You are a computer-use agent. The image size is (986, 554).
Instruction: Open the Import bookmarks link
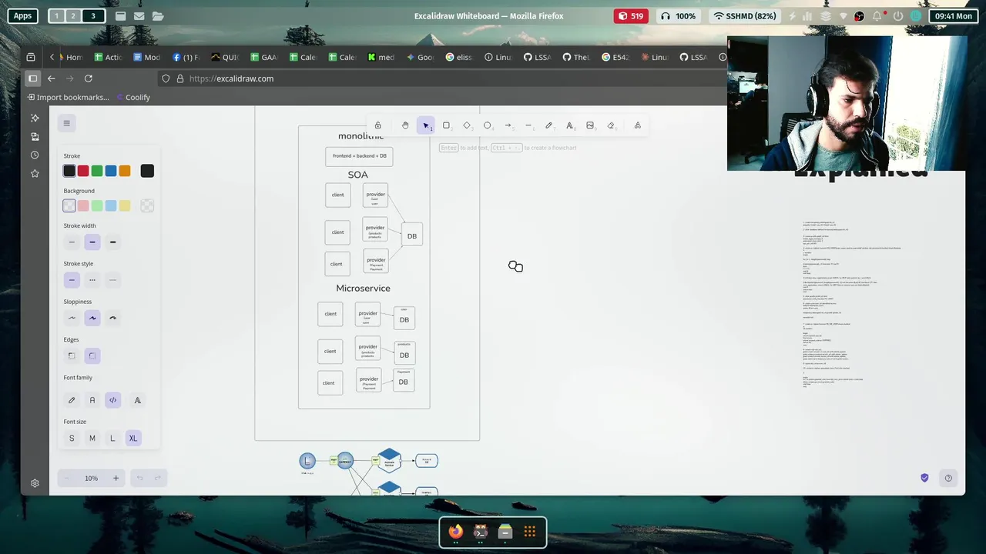click(68, 98)
